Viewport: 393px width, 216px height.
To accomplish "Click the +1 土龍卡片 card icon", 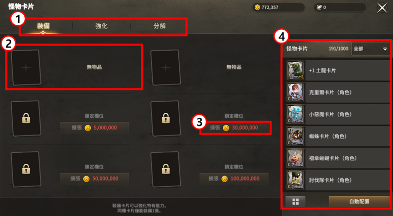I will pos(295,70).
